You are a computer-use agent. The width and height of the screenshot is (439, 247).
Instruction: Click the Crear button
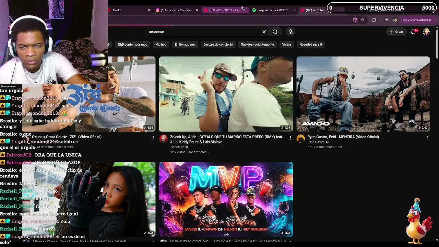click(x=396, y=32)
